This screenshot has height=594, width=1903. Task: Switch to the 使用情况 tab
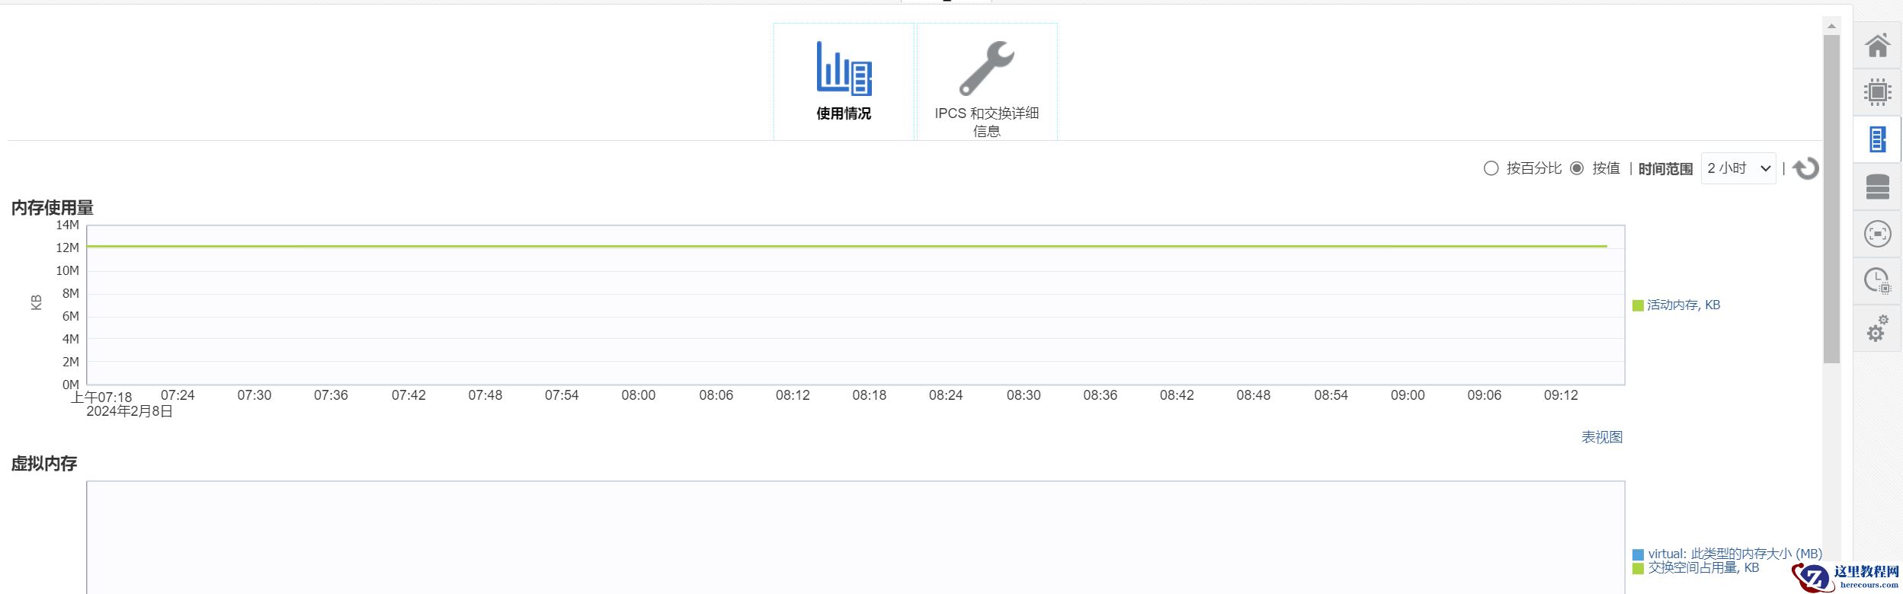click(x=844, y=81)
